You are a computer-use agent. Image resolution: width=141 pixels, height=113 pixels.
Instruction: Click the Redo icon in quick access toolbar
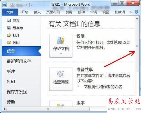pyautogui.click(x=26, y=5)
